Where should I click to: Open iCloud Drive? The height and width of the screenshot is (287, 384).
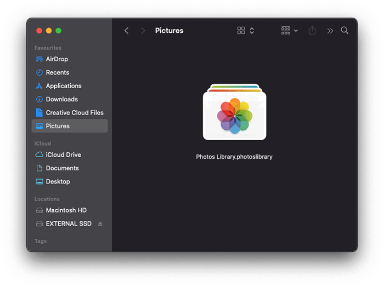(x=70, y=155)
